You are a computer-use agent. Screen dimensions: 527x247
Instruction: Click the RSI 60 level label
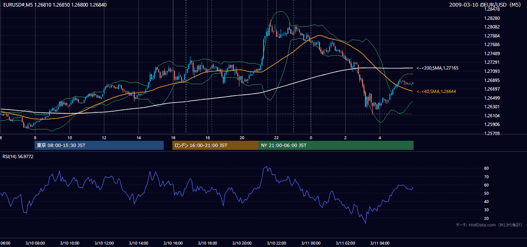click(486, 185)
